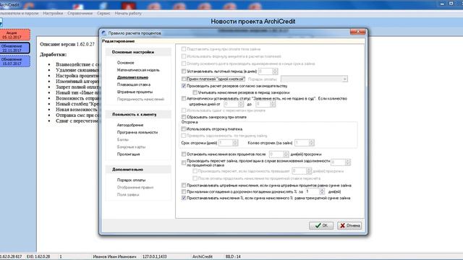Open the 'Настройки' menu
The height and width of the screenshot is (260, 463).
pyautogui.click(x=53, y=13)
